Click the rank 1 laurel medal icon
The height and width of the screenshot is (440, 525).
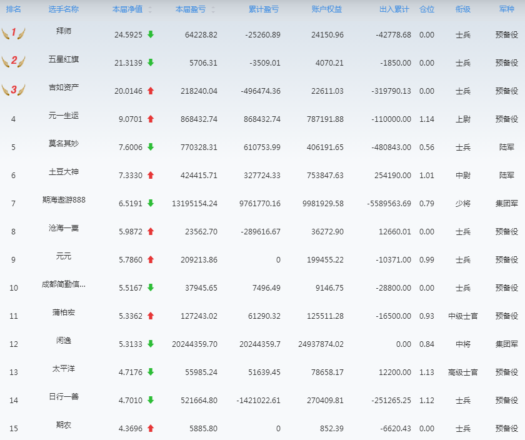13,33
